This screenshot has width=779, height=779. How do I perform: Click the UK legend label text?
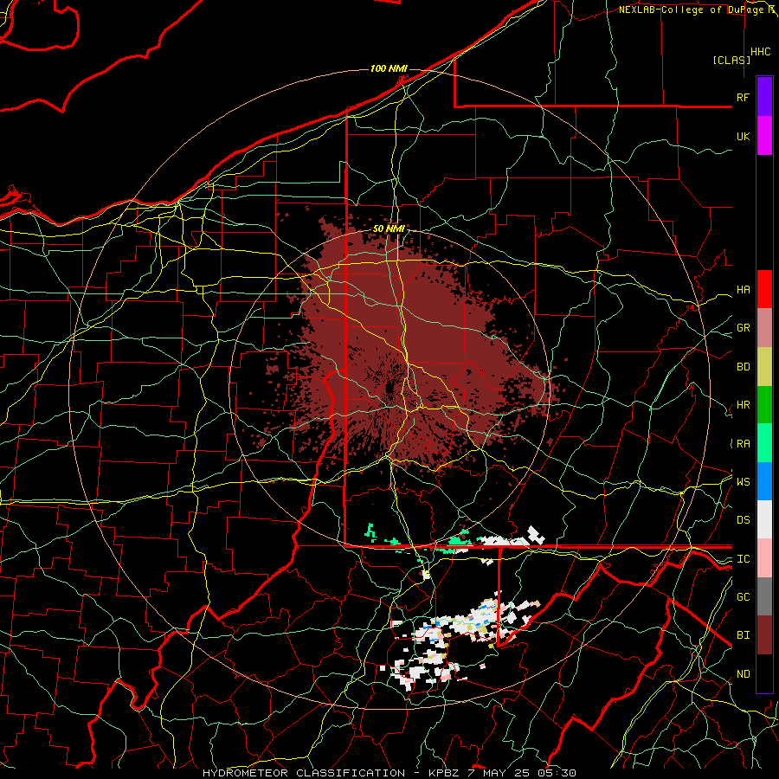(743, 136)
